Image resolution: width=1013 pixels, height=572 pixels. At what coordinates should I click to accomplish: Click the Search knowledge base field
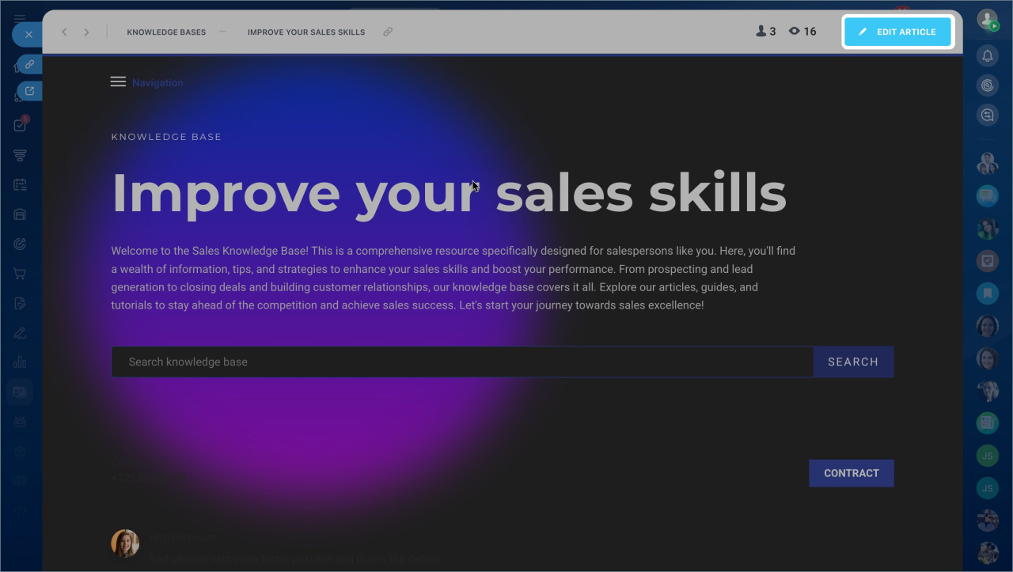point(462,362)
